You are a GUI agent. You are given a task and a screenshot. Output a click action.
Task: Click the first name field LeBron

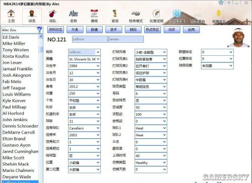pyautogui.click(x=90, y=39)
